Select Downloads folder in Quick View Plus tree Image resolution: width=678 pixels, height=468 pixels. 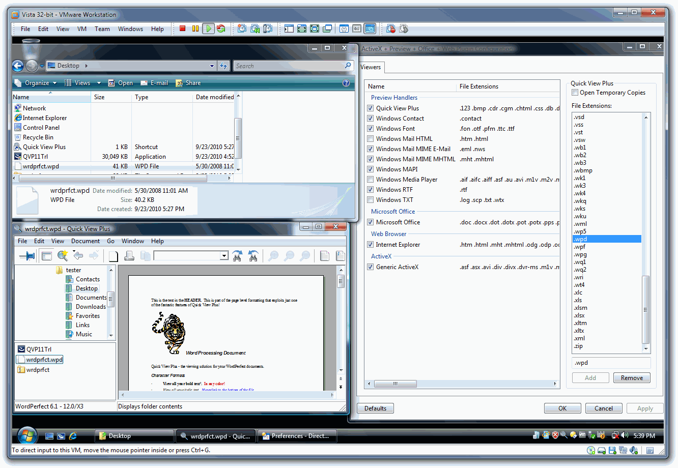tap(91, 307)
